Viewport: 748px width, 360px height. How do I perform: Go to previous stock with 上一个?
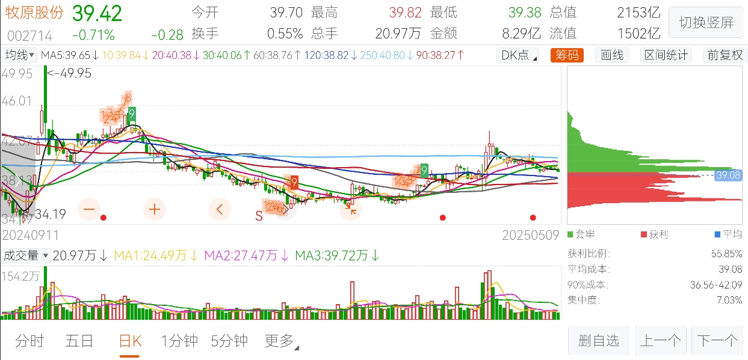pyautogui.click(x=660, y=341)
